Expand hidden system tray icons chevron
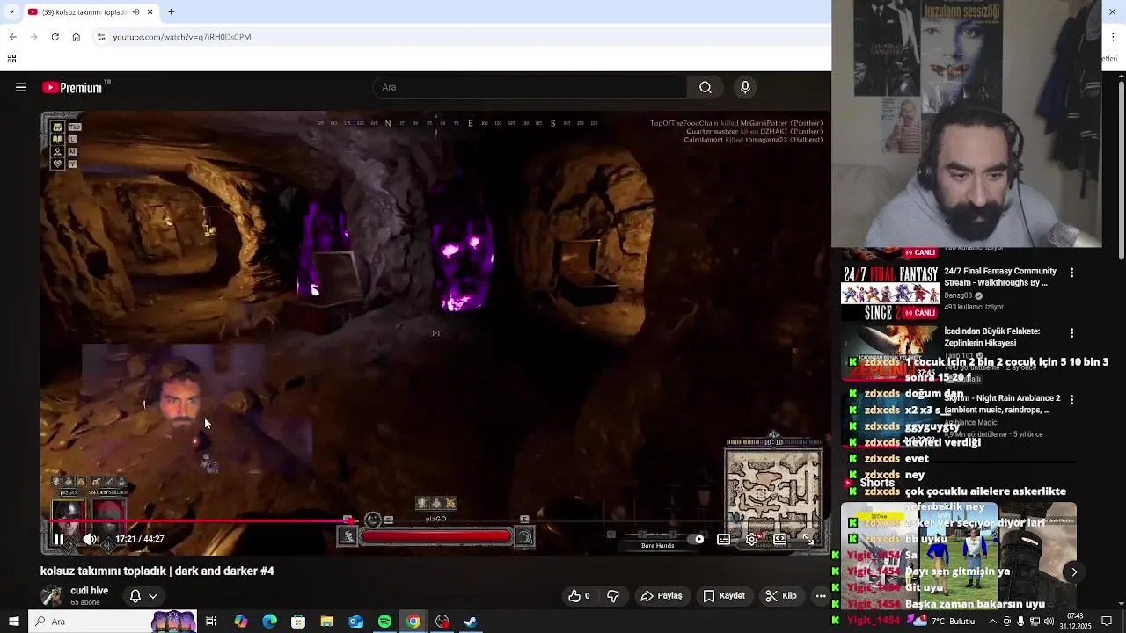1126x633 pixels. [x=993, y=622]
